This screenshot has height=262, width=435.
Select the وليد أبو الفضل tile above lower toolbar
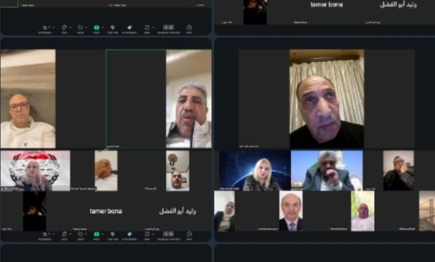(x=177, y=211)
